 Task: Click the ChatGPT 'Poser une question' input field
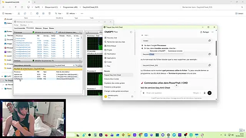169,93
